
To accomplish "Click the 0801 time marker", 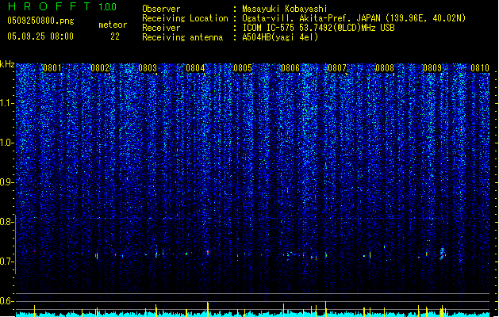I will [52, 68].
